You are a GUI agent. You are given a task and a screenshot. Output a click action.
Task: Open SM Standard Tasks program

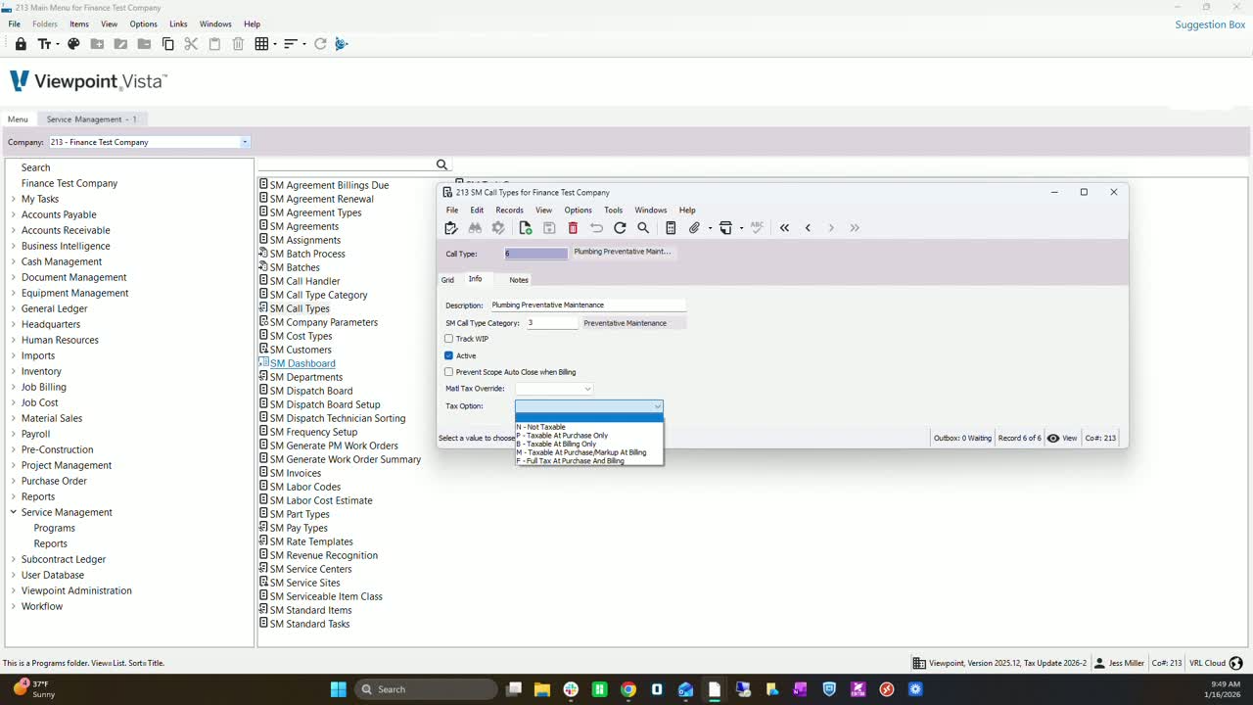pos(309,624)
